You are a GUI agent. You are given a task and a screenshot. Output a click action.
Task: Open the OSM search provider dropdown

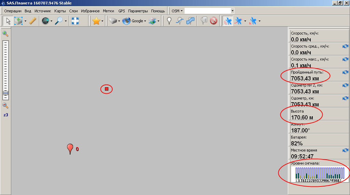(x=177, y=11)
